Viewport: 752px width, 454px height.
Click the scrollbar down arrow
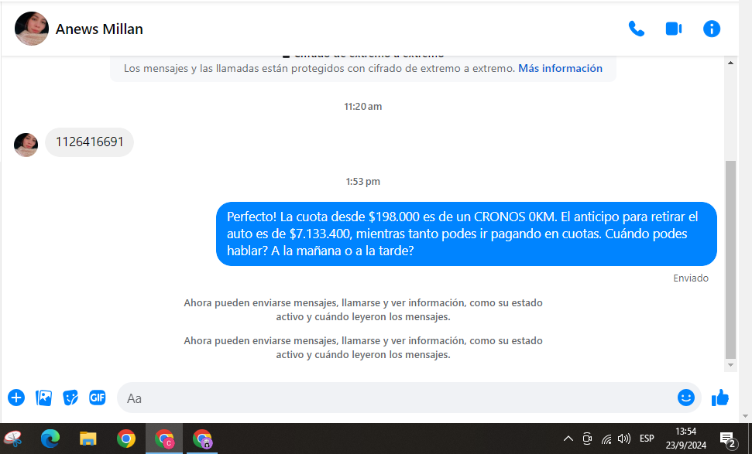(x=730, y=364)
